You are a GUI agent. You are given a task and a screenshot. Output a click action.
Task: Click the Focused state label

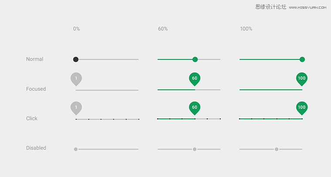36,89
